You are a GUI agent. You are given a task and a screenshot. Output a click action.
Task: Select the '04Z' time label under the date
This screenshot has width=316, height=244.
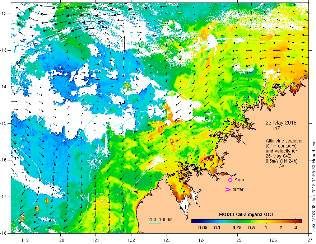[x=275, y=128]
